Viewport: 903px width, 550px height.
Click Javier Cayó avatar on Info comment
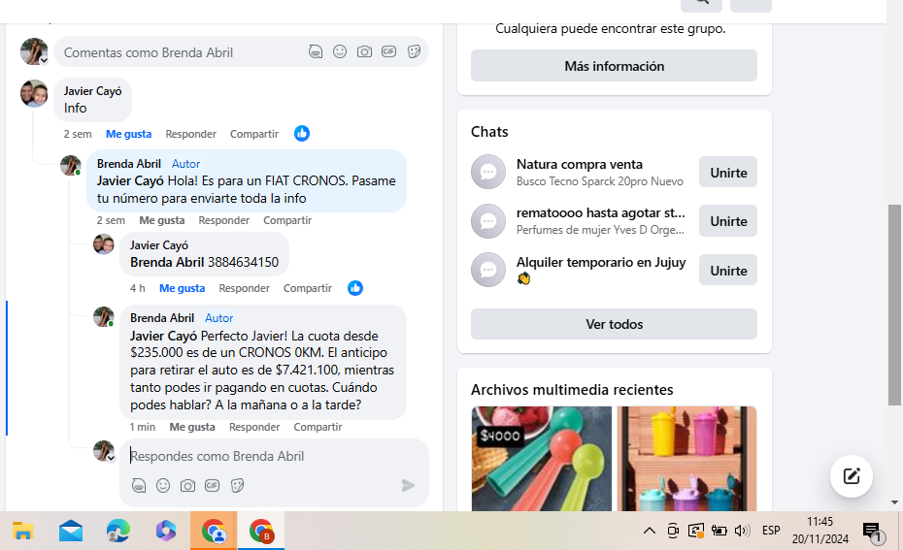click(x=34, y=94)
